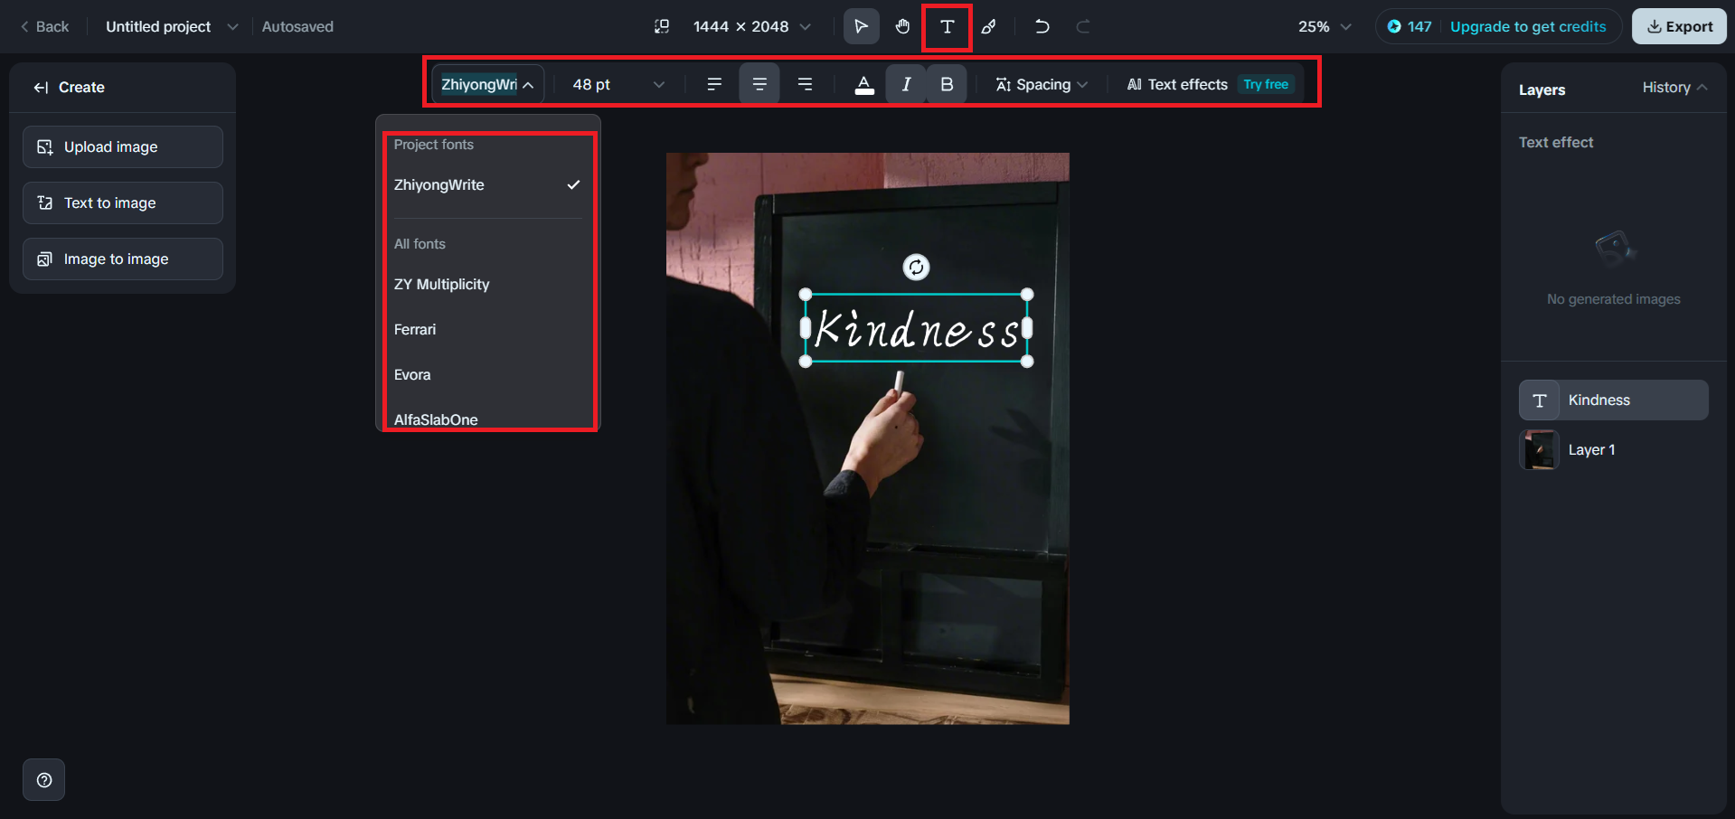Viewport: 1735px width, 819px height.
Task: Undo the last action
Action: coord(1042,26)
